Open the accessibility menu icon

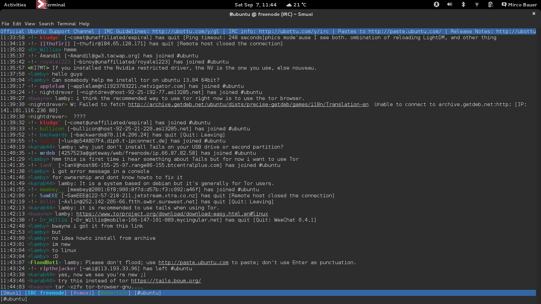click(436, 5)
